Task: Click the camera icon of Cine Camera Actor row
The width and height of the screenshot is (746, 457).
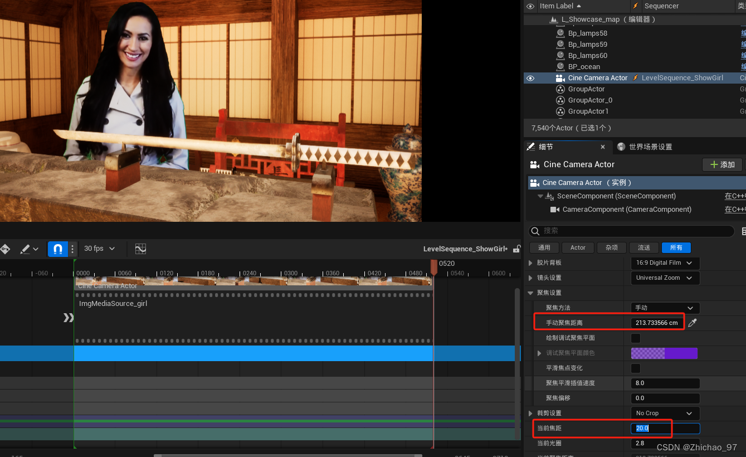Action: pyautogui.click(x=560, y=78)
